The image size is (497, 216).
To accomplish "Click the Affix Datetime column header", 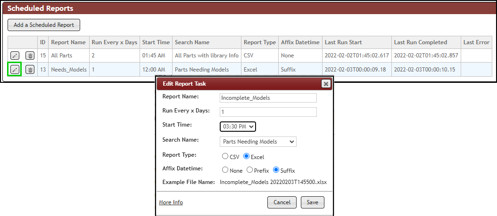I will (300, 42).
